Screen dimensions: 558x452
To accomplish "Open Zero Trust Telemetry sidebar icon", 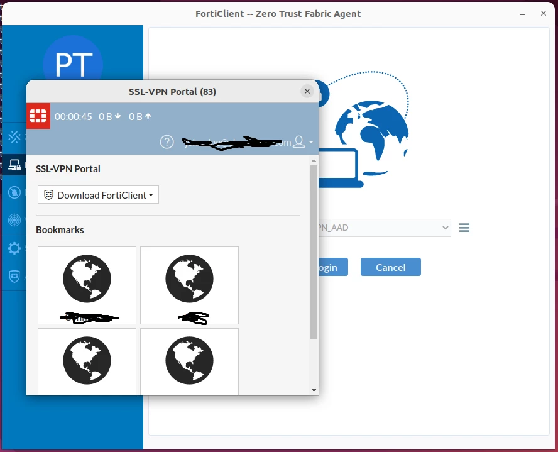I will [x=14, y=136].
